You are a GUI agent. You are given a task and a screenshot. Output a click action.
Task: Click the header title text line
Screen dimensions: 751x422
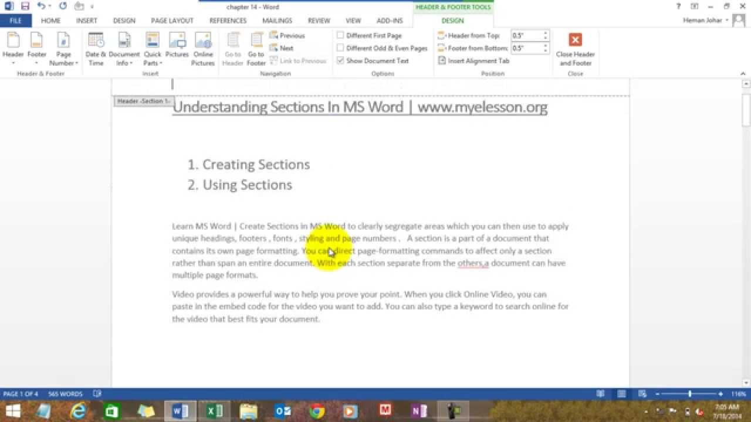coord(360,107)
